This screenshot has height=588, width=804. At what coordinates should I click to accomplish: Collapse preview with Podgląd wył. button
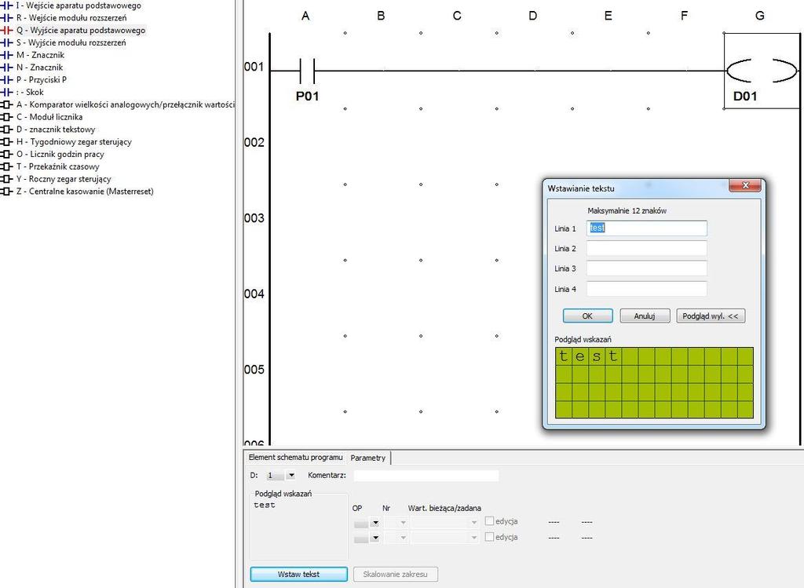click(x=710, y=316)
